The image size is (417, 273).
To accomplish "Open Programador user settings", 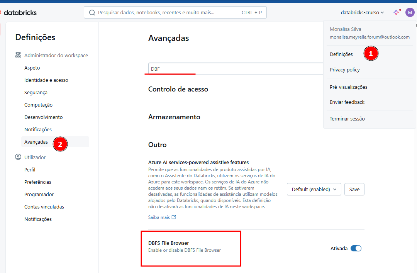I will [39, 194].
